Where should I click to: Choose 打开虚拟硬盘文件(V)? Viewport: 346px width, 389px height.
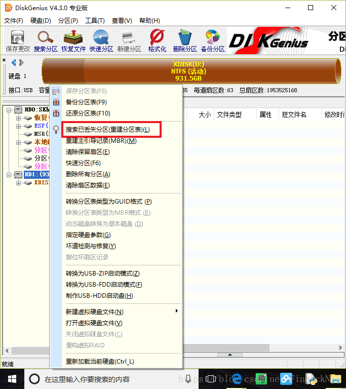(94, 323)
